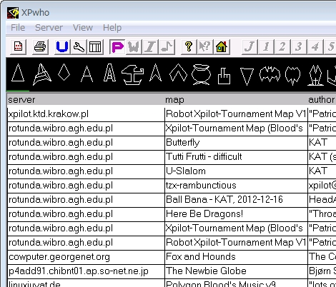
Task: Select rotunda server cell in U-Slalom row
Action: point(86,171)
